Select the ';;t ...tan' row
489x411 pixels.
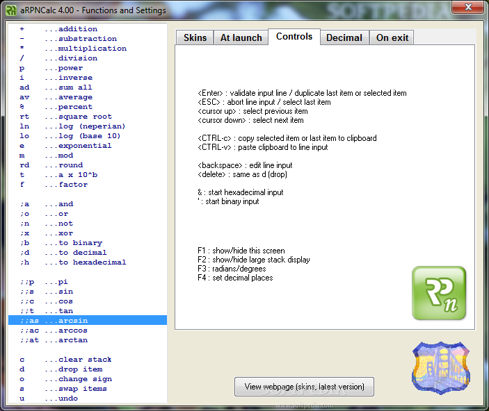(x=88, y=311)
